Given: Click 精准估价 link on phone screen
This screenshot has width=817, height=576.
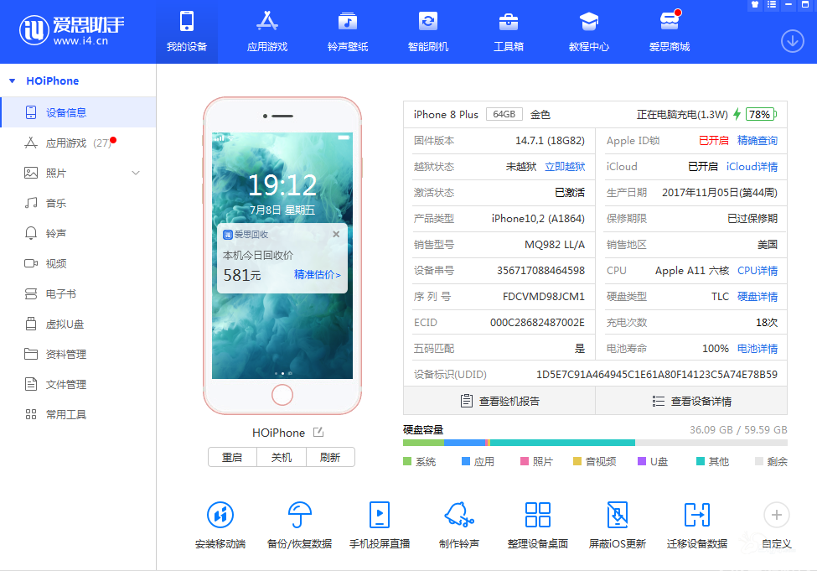Looking at the screenshot, I should [318, 275].
